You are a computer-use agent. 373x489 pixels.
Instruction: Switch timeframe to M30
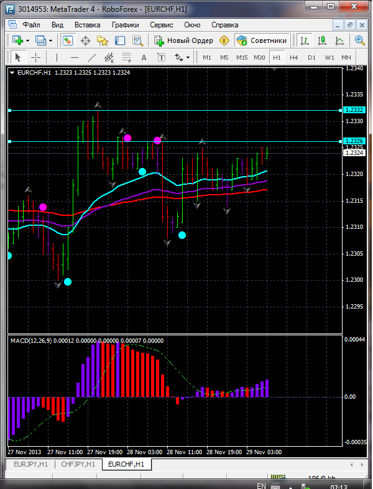click(x=259, y=57)
